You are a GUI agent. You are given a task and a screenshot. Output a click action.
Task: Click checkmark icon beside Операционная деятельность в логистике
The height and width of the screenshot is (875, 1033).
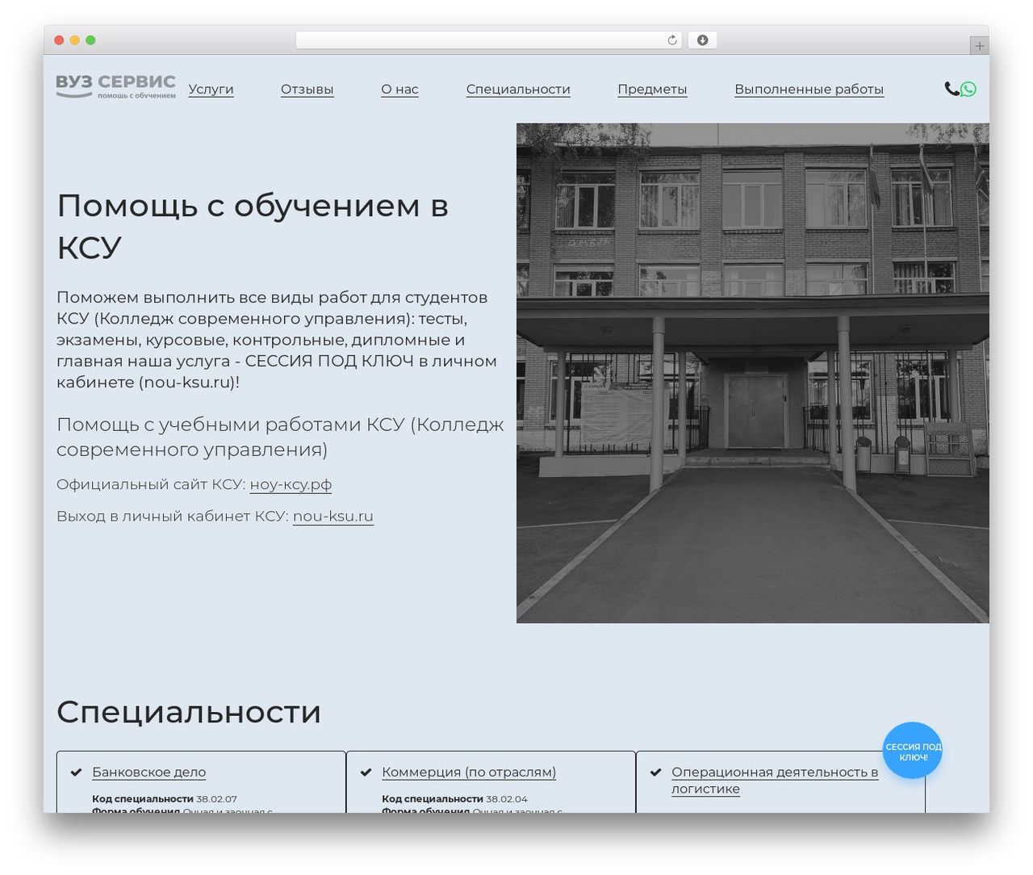pos(655,772)
